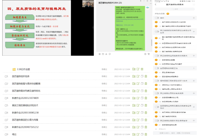Select the checkbox for 新建作业20200407165232
The image size is (197, 137).
(6, 127)
